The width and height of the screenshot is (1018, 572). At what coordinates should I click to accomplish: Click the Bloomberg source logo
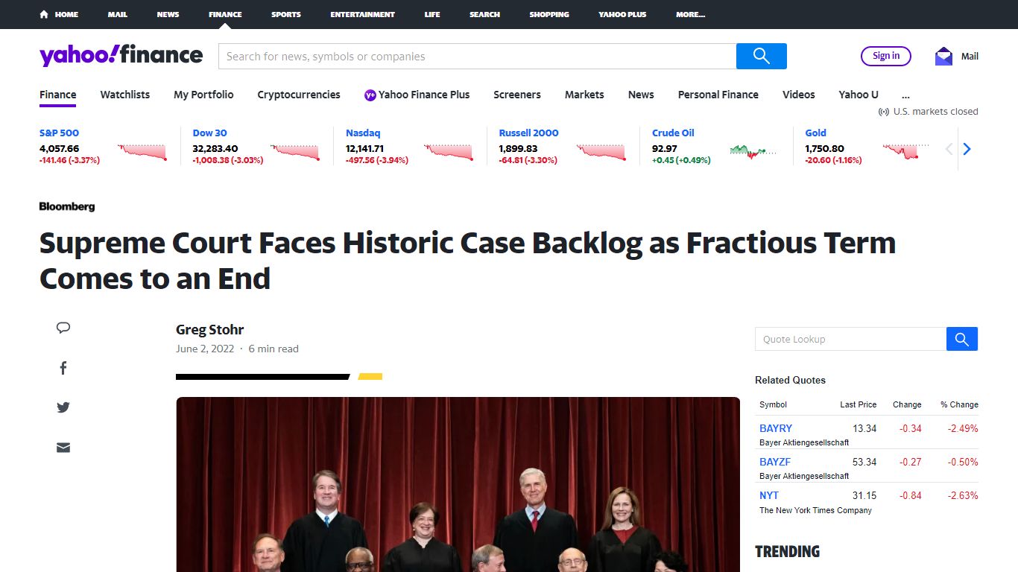pos(67,206)
